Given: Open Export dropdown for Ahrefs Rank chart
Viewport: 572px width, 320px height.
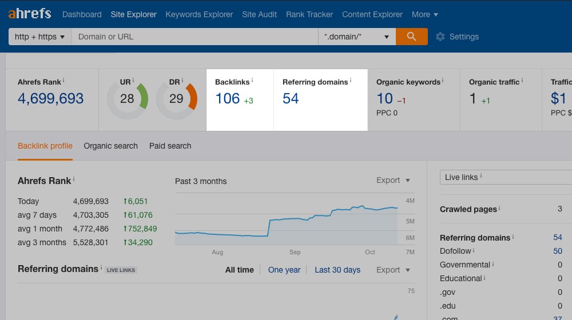Looking at the screenshot, I should pyautogui.click(x=394, y=180).
